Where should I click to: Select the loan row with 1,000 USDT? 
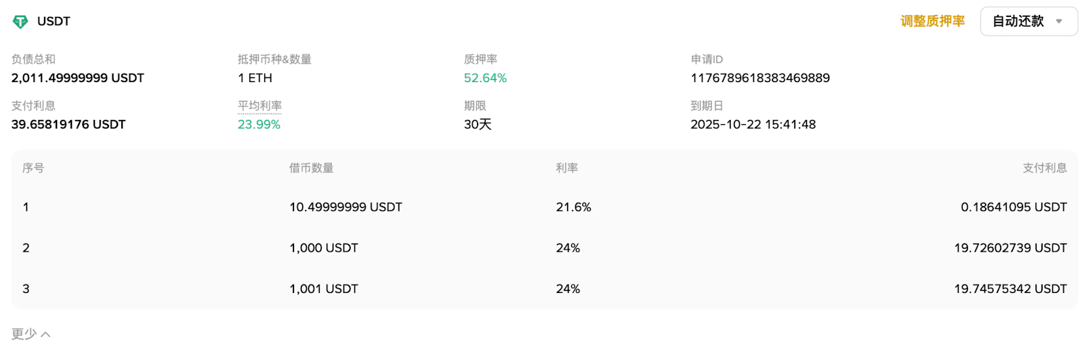coord(323,248)
